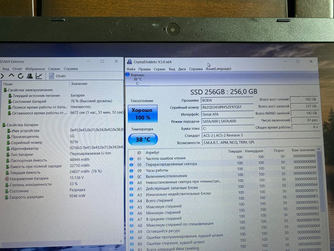Click the Режим передачи field SATA/600

pos(227,121)
